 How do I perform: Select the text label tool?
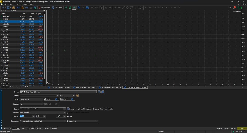click(136, 7)
